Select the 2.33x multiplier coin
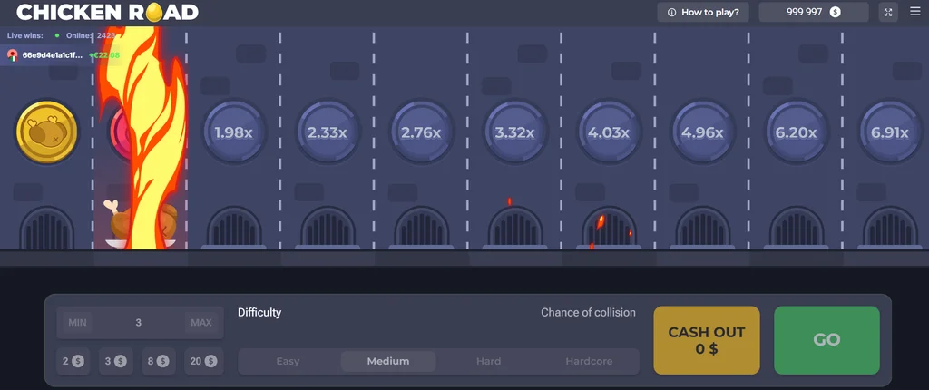Viewport: 929px width, 390px height. (x=327, y=132)
